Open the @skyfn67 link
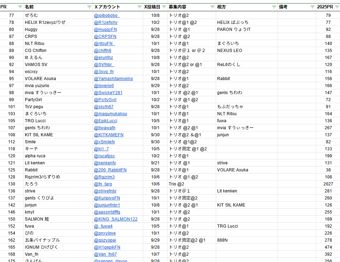This screenshot has width=340, height=262. point(104,107)
